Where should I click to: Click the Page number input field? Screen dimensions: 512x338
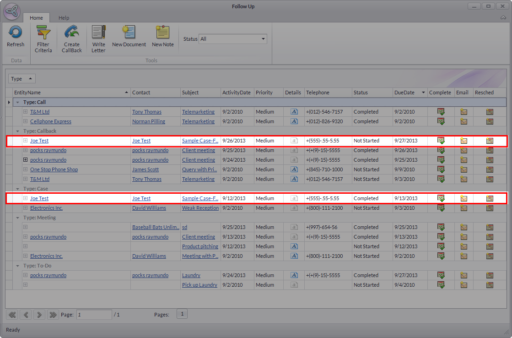click(94, 315)
